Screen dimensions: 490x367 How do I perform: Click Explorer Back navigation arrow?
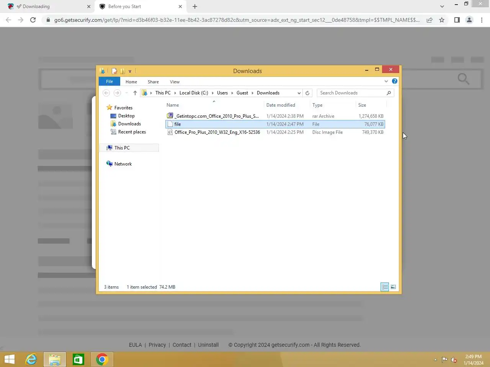pyautogui.click(x=106, y=93)
